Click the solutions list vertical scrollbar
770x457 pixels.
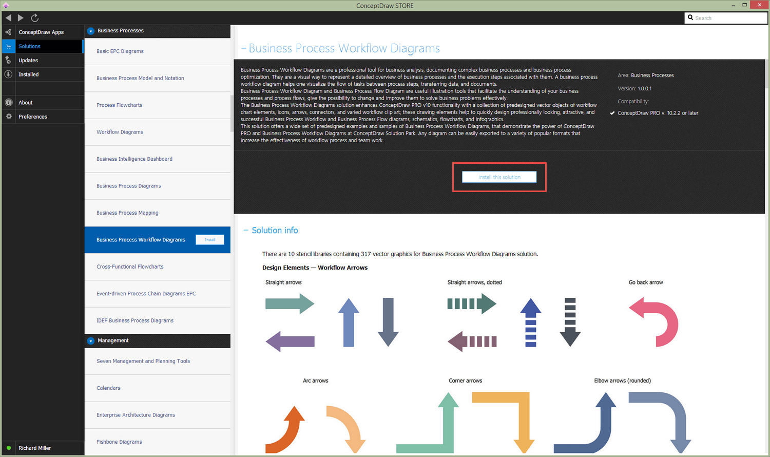[232, 113]
